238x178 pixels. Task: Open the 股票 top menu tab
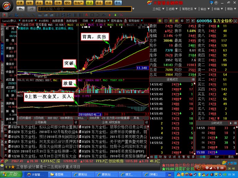coord(20,3)
